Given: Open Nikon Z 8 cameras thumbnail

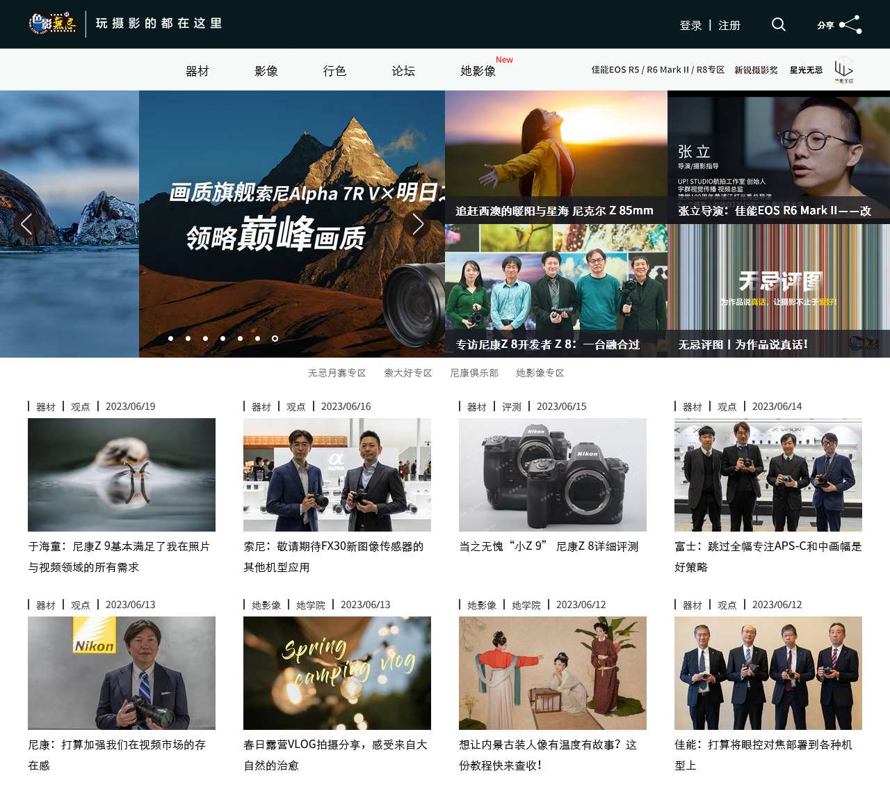Looking at the screenshot, I should pyautogui.click(x=553, y=475).
